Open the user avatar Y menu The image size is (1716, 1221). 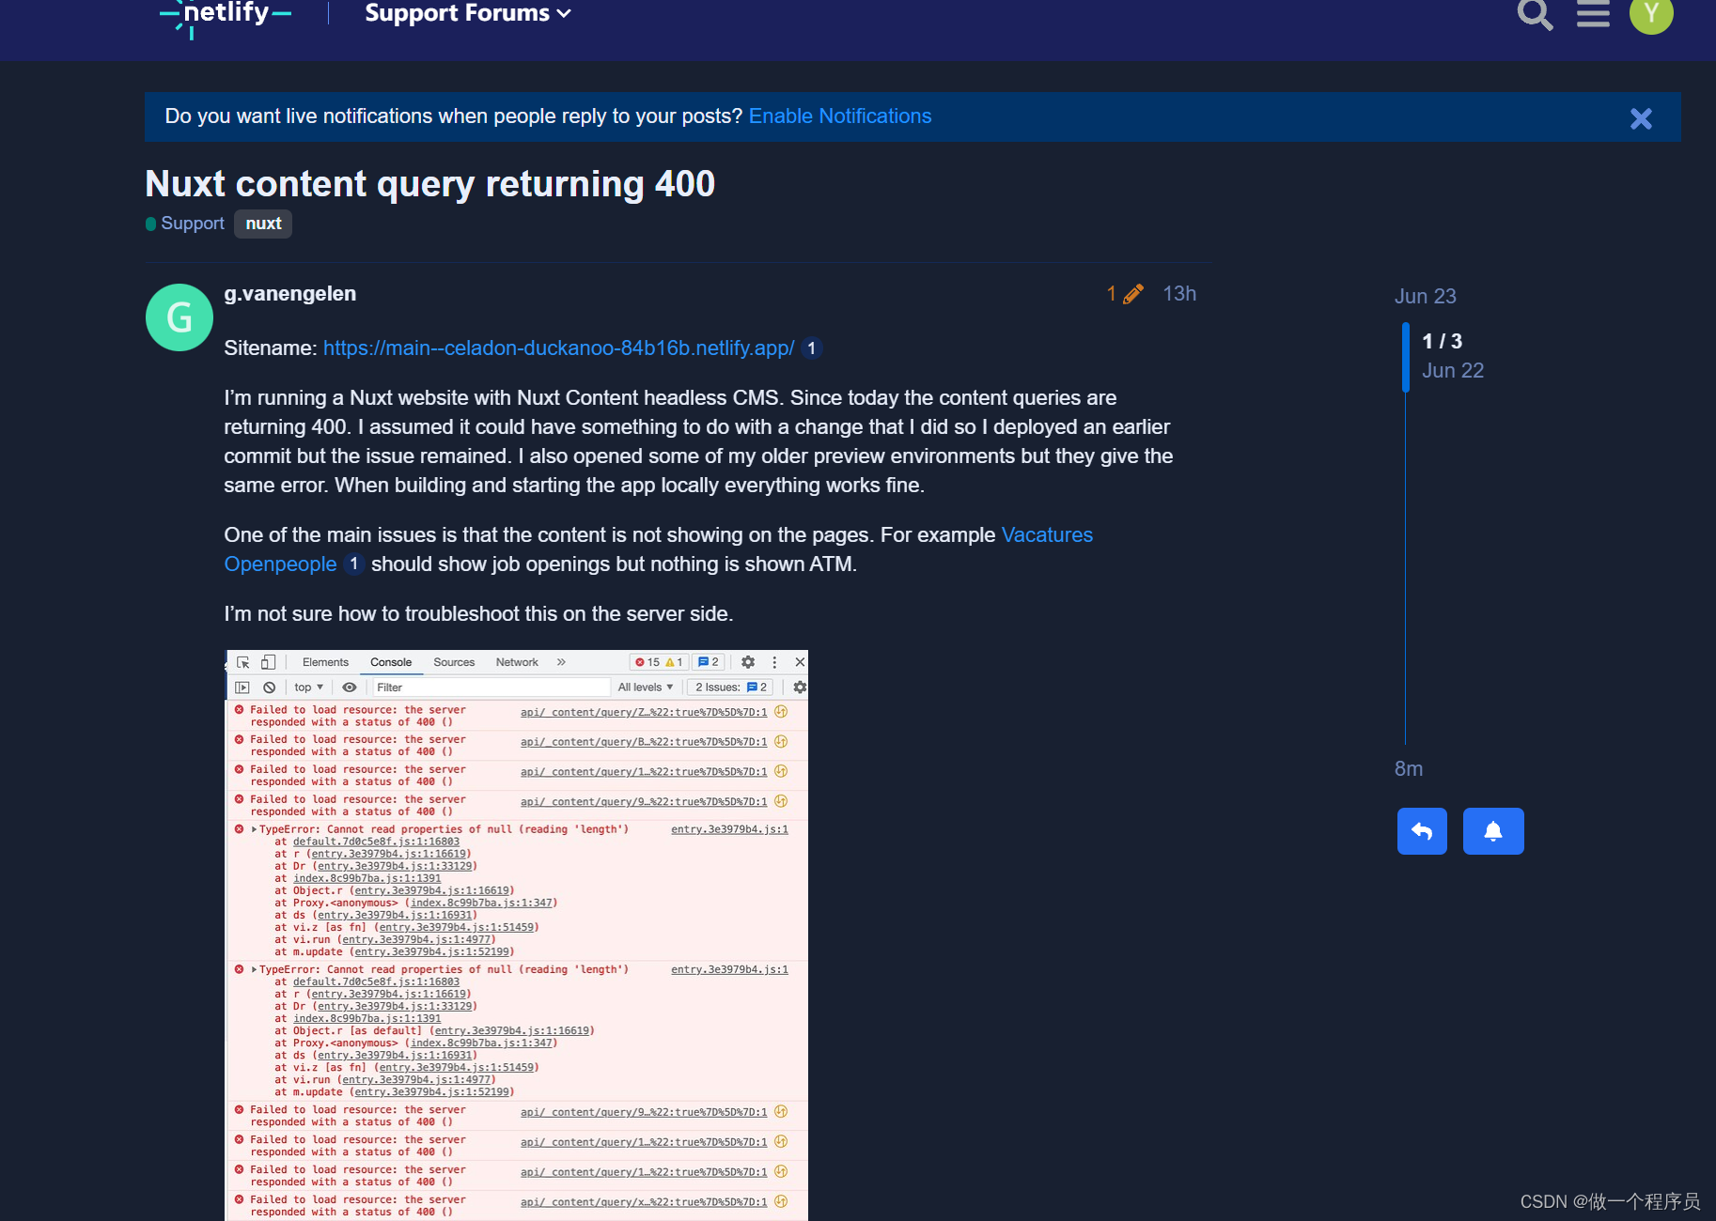[1651, 14]
